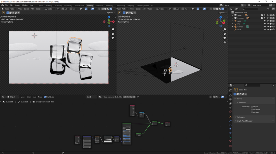The height and width of the screenshot is (154, 276).
Task: Switch perspective/orthographic in the right viewport
Action: [x=225, y=43]
